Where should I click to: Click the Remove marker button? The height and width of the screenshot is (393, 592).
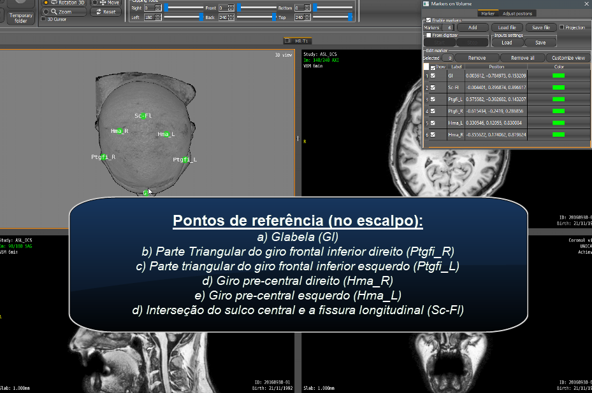click(477, 58)
